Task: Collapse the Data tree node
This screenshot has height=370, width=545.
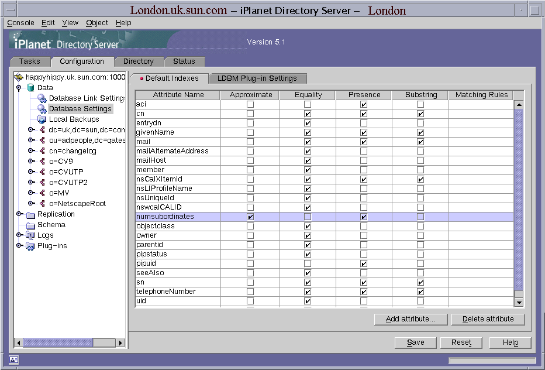Action: 19,88
